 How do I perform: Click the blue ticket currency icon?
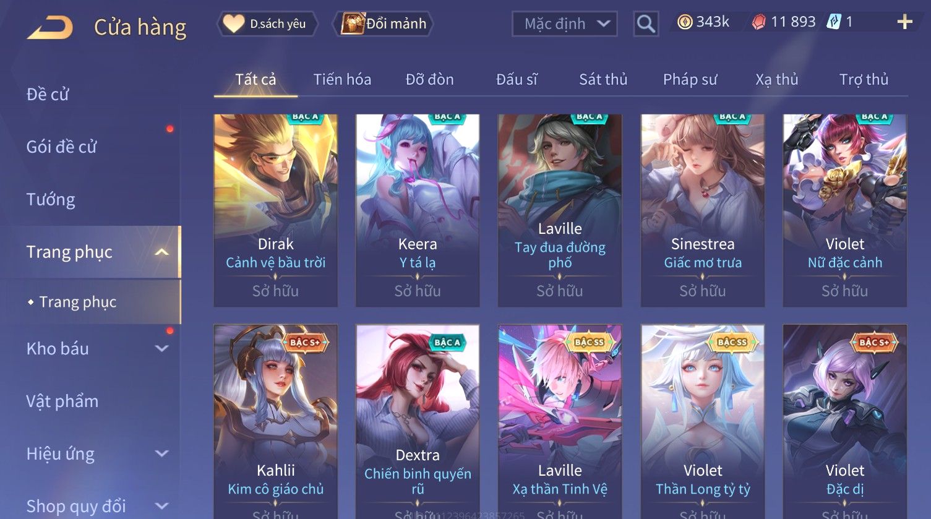point(834,22)
